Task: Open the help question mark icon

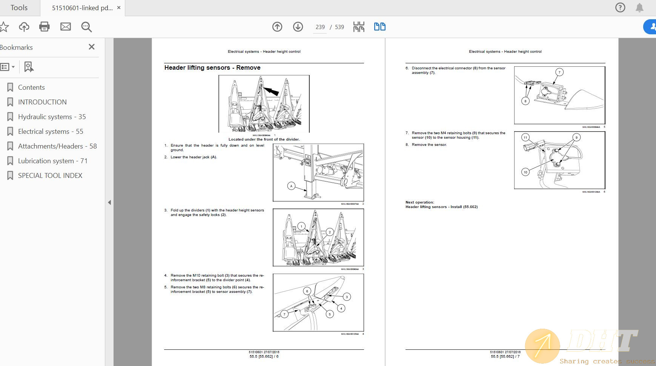Action: (x=620, y=8)
